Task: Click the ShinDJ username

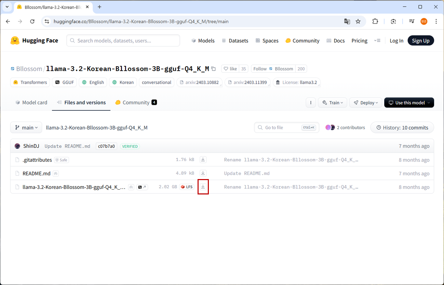Action: pos(31,146)
